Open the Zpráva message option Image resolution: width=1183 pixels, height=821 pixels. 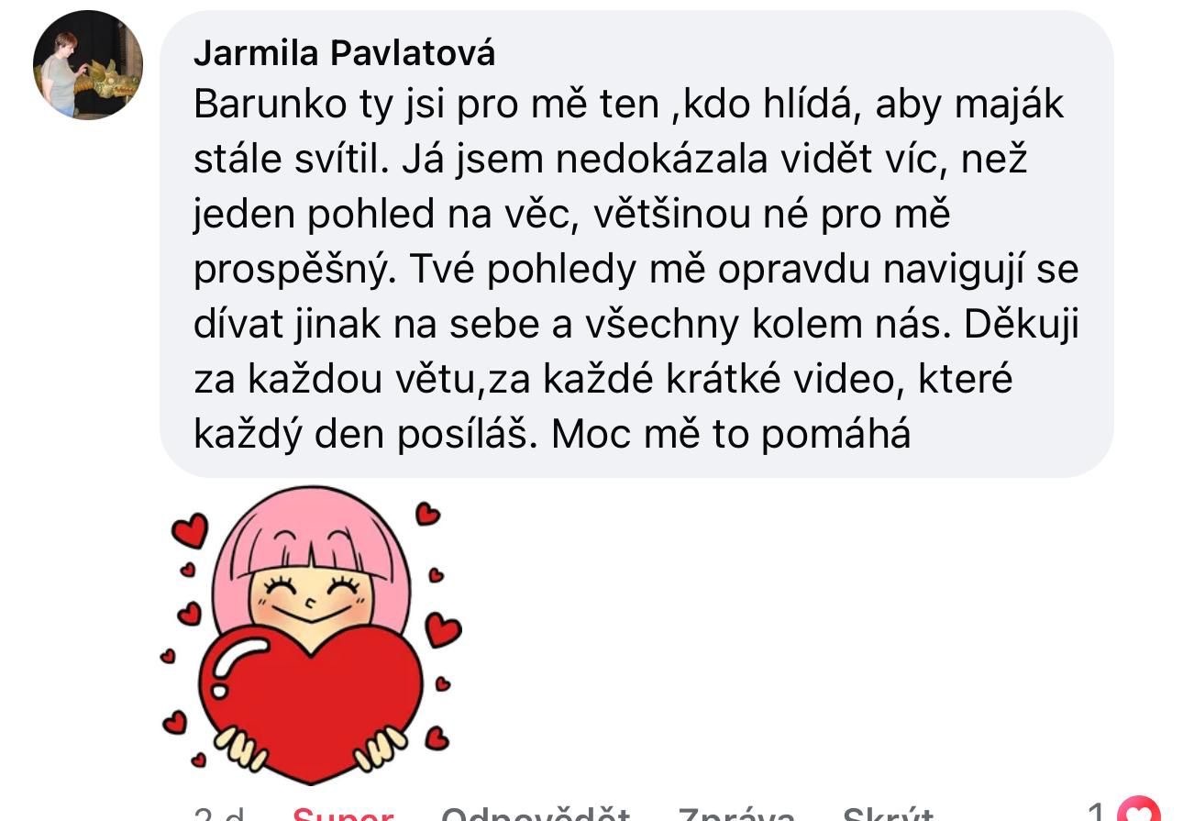[x=735, y=814]
